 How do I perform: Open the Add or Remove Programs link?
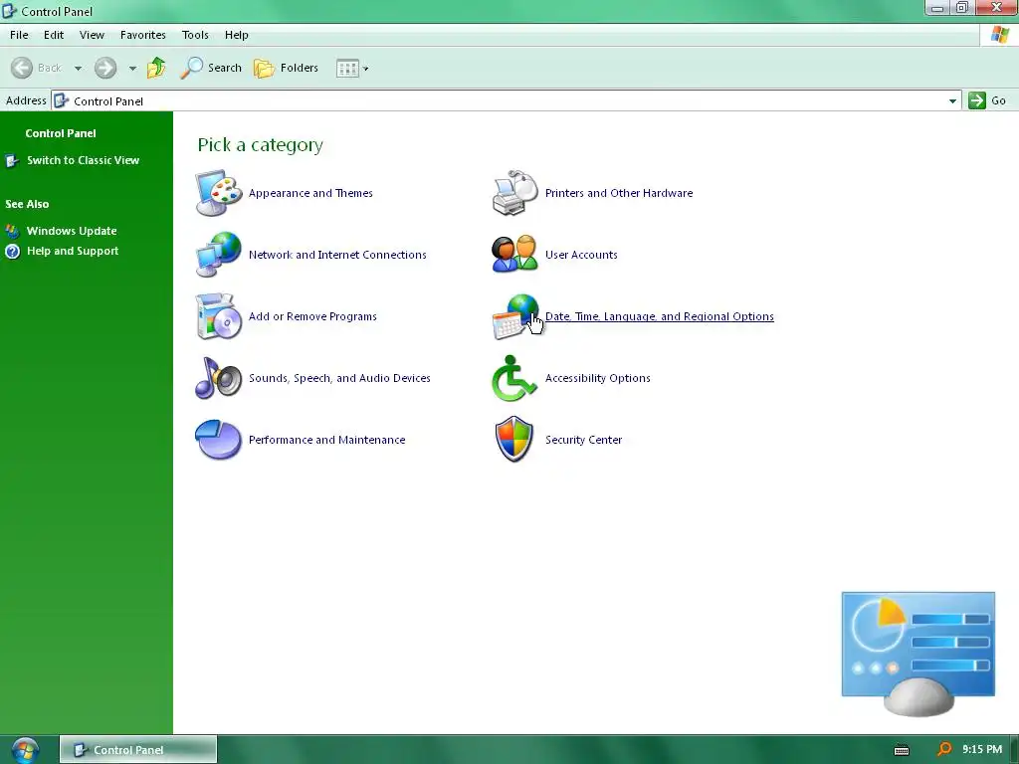coord(312,316)
